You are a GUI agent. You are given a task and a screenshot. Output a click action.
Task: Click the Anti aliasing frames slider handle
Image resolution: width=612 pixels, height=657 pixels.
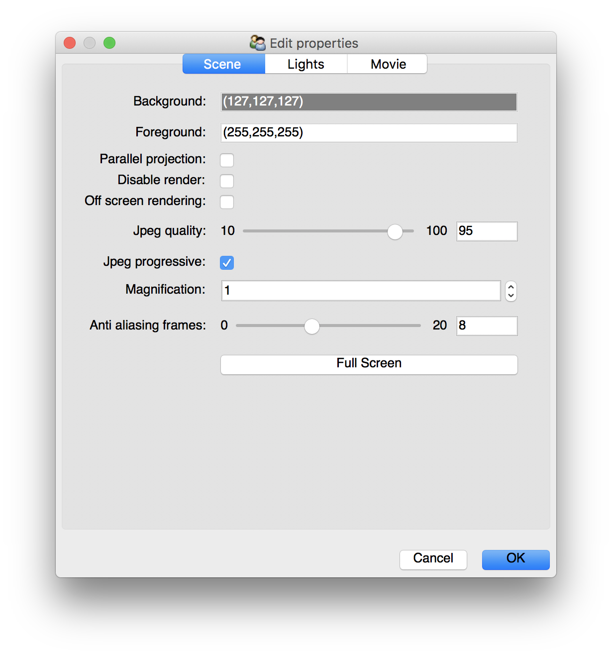(312, 326)
